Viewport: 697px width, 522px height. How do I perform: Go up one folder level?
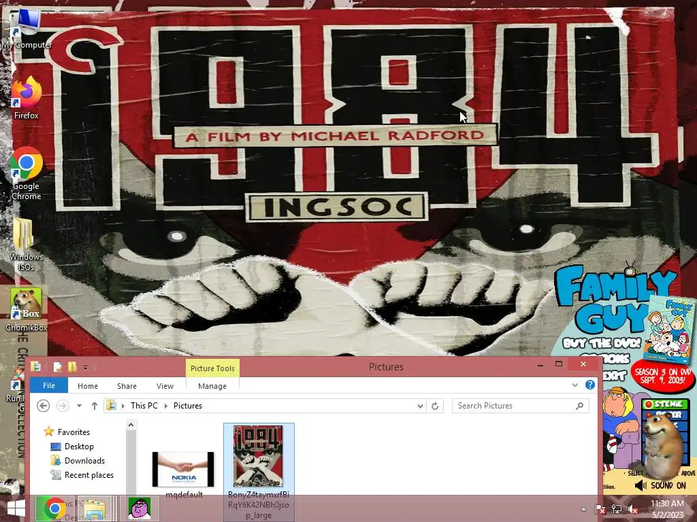94,406
